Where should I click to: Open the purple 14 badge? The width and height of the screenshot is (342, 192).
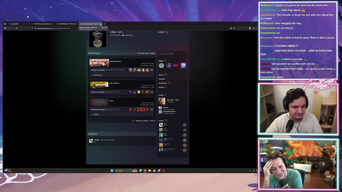169,66
